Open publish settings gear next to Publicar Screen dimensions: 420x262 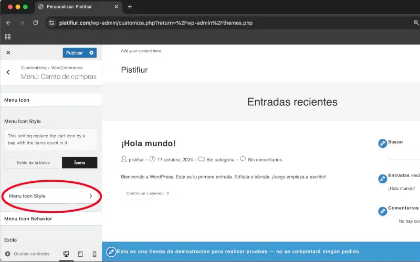tap(91, 53)
